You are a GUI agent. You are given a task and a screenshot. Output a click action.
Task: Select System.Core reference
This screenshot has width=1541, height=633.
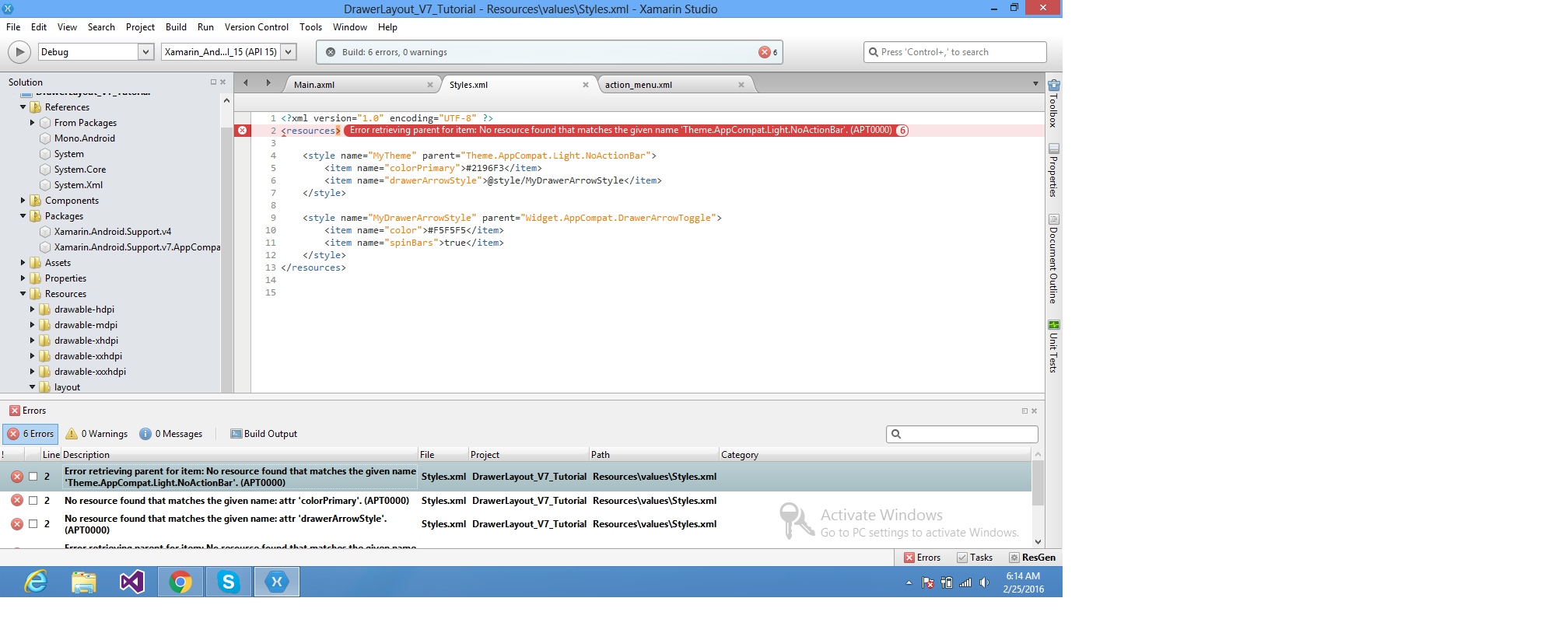79,170
